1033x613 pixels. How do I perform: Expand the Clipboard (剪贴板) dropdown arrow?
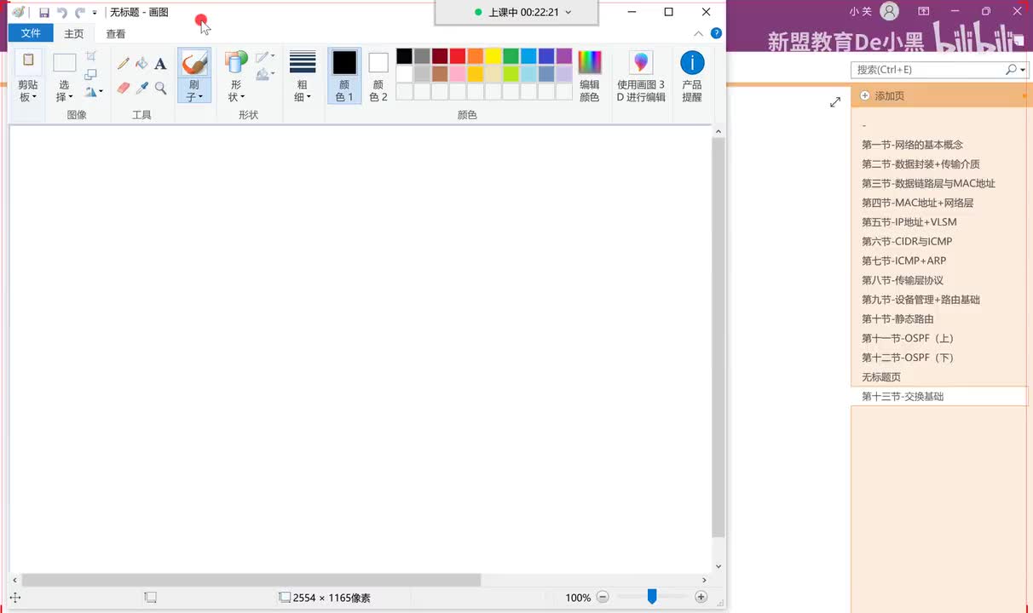tap(35, 97)
